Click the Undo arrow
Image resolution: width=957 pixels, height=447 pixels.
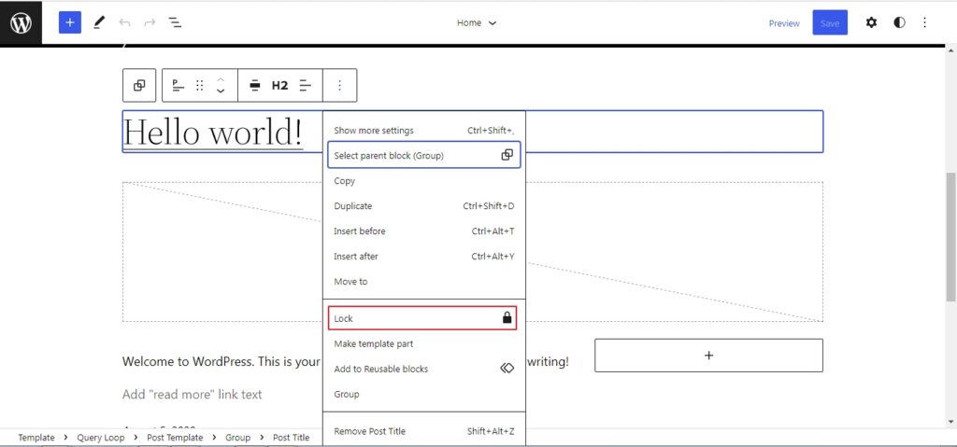[x=125, y=22]
